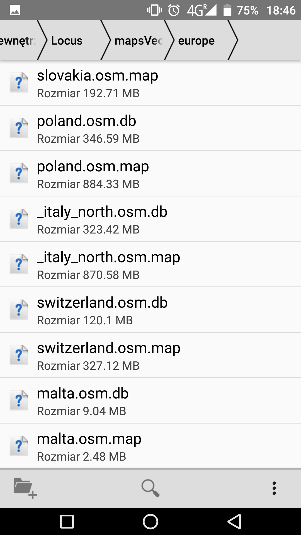Tap the leftmost truncated breadcrumb folder
The image size is (301, 535).
click(x=17, y=41)
